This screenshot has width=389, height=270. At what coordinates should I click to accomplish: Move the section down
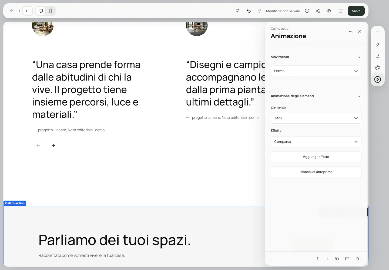[x=327, y=259]
